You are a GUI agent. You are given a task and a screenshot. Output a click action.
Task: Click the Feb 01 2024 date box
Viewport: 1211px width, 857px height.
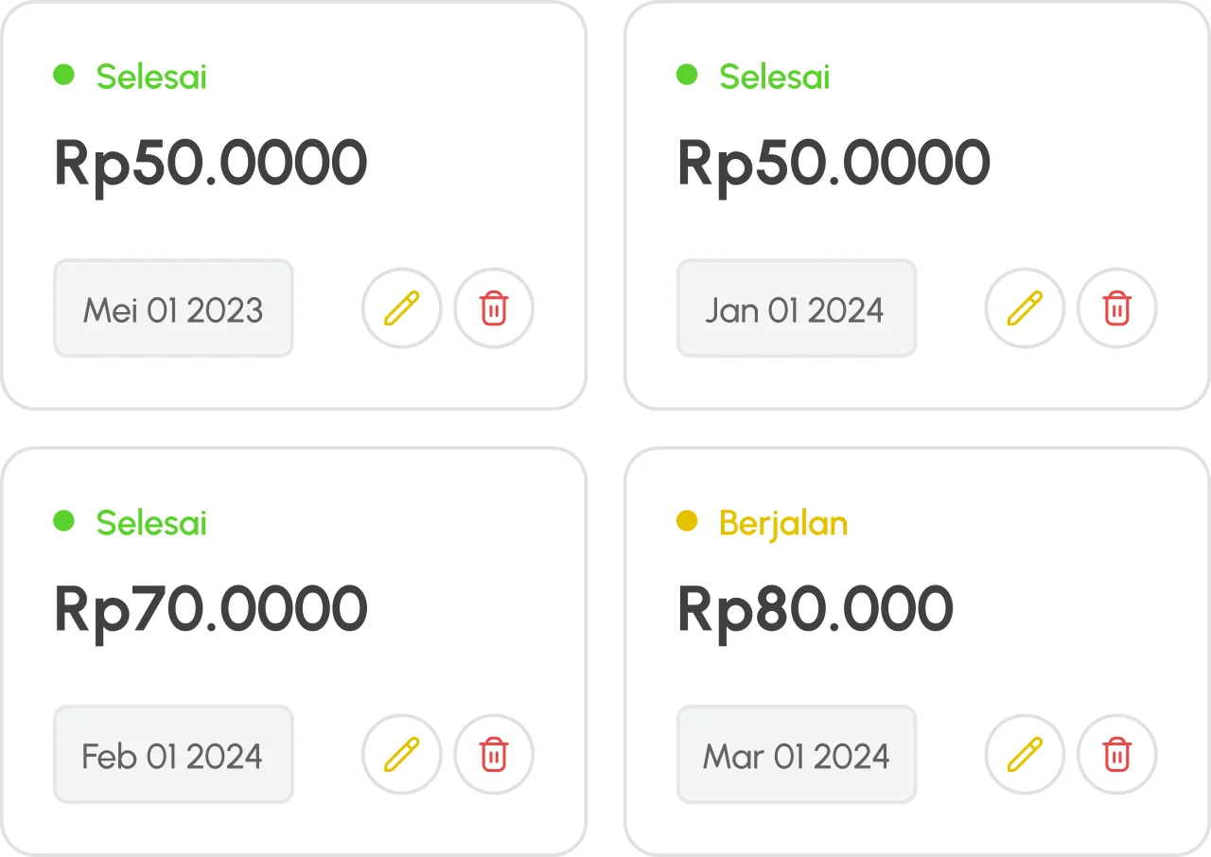pos(173,756)
